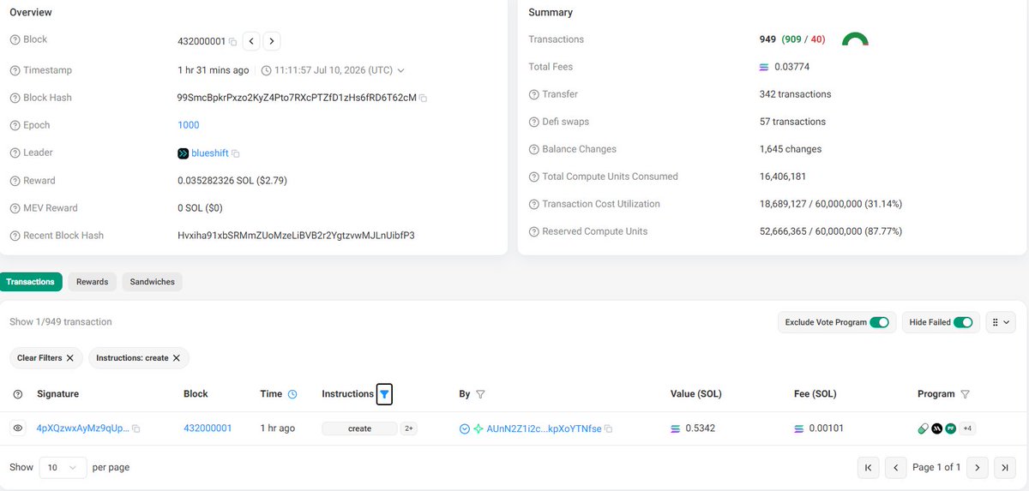
Task: Open block 432000001 link in the table
Action: point(208,428)
